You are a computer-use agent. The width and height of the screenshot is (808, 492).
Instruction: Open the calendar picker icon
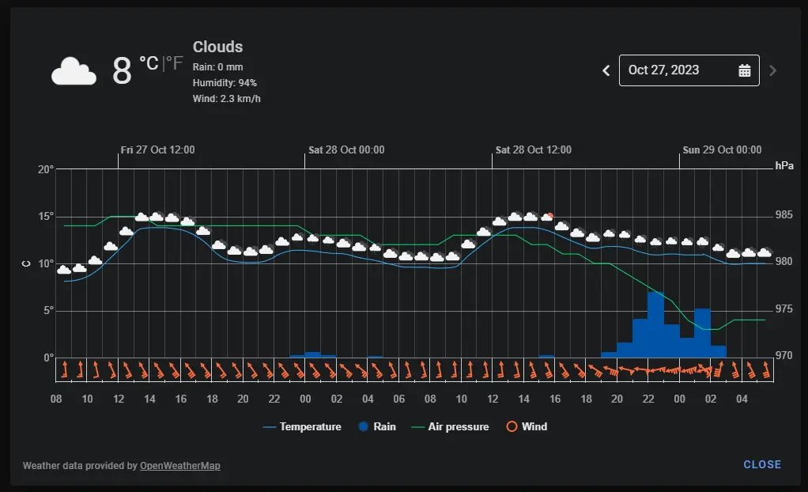tap(745, 70)
